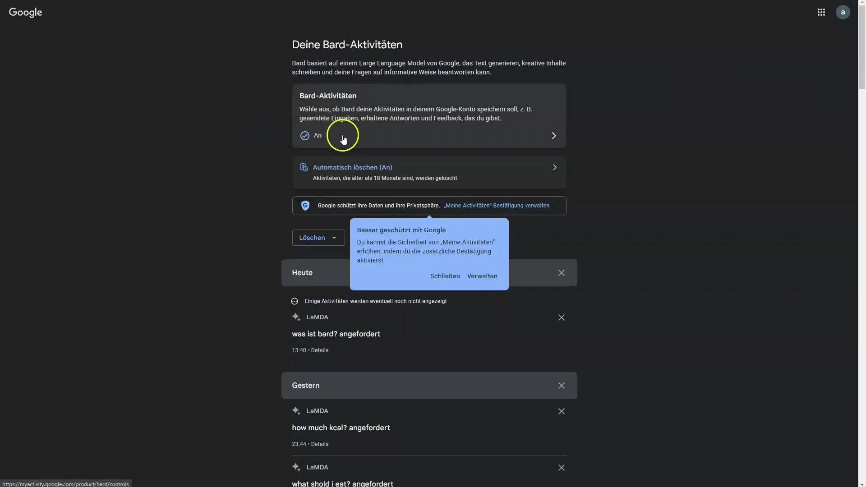This screenshot has width=866, height=487.
Task: Click the auto-delete icon
Action: [x=304, y=167]
